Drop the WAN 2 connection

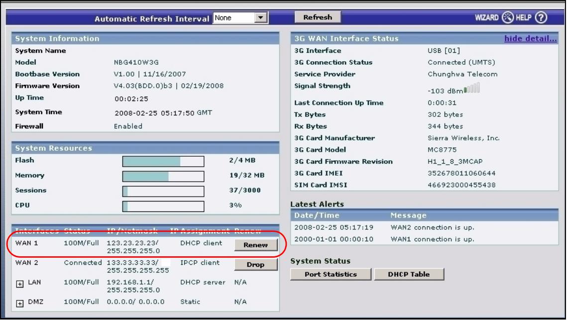click(x=256, y=264)
